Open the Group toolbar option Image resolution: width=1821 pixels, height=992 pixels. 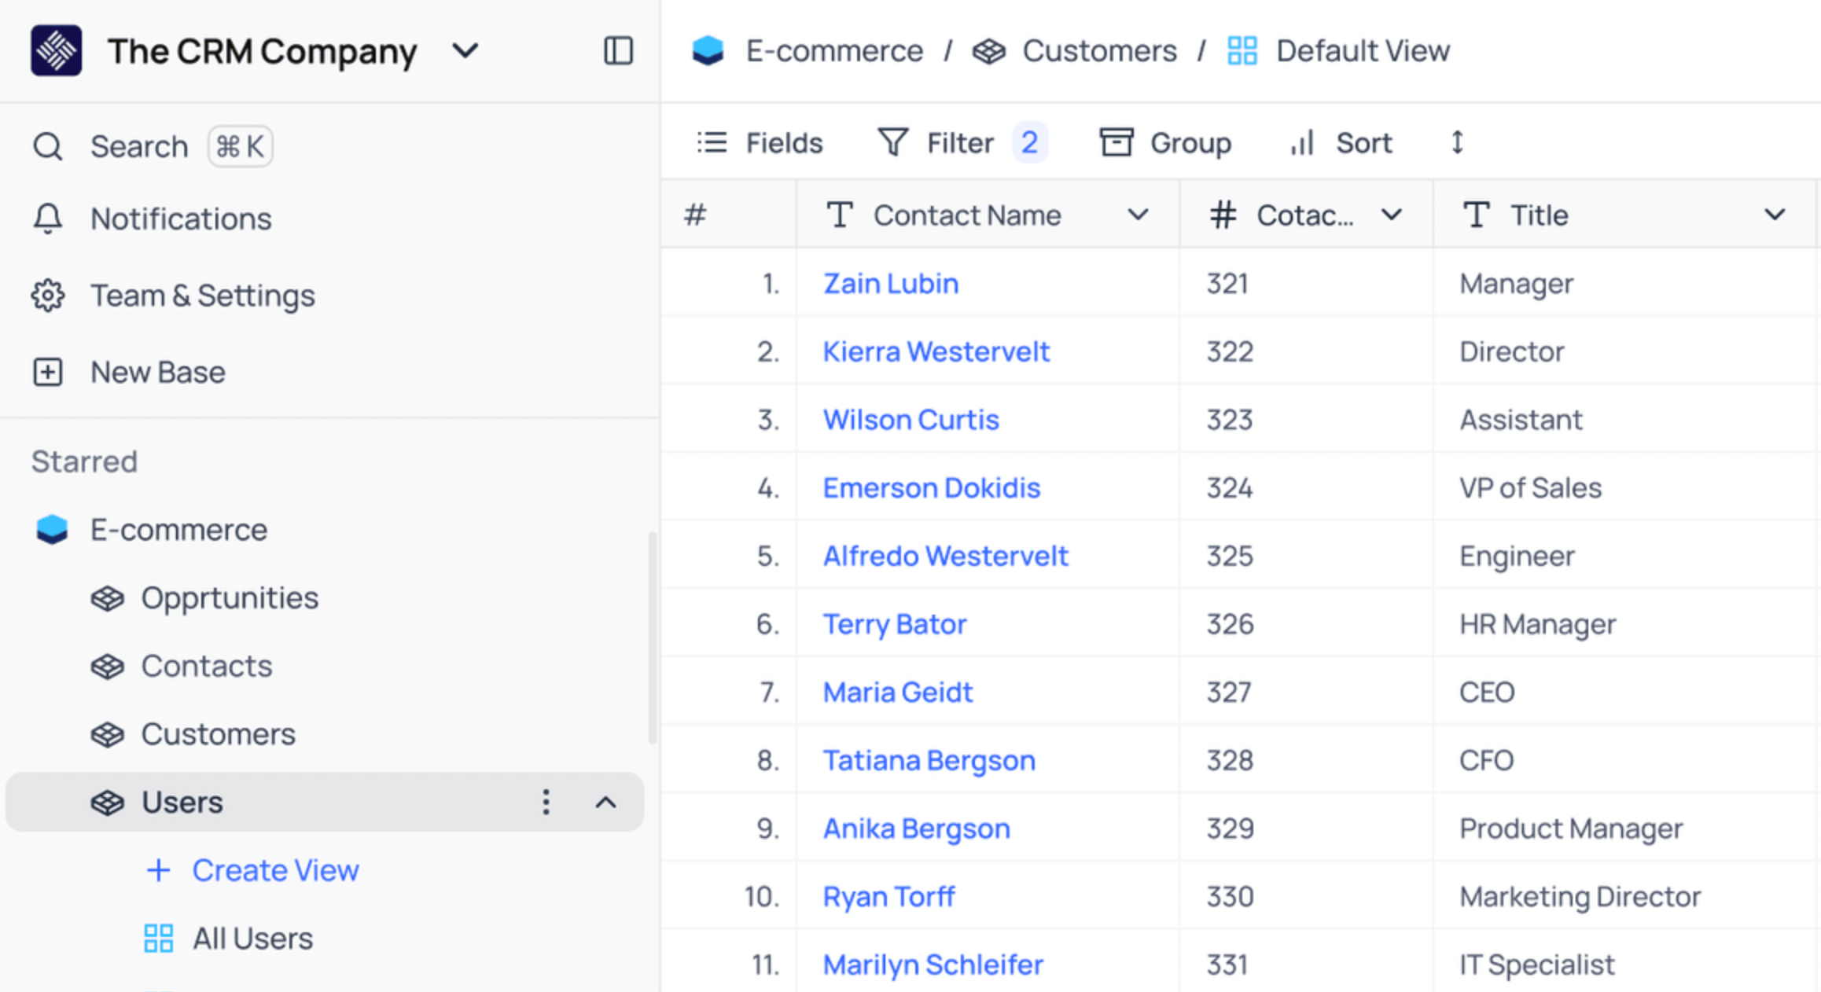pyautogui.click(x=1165, y=142)
